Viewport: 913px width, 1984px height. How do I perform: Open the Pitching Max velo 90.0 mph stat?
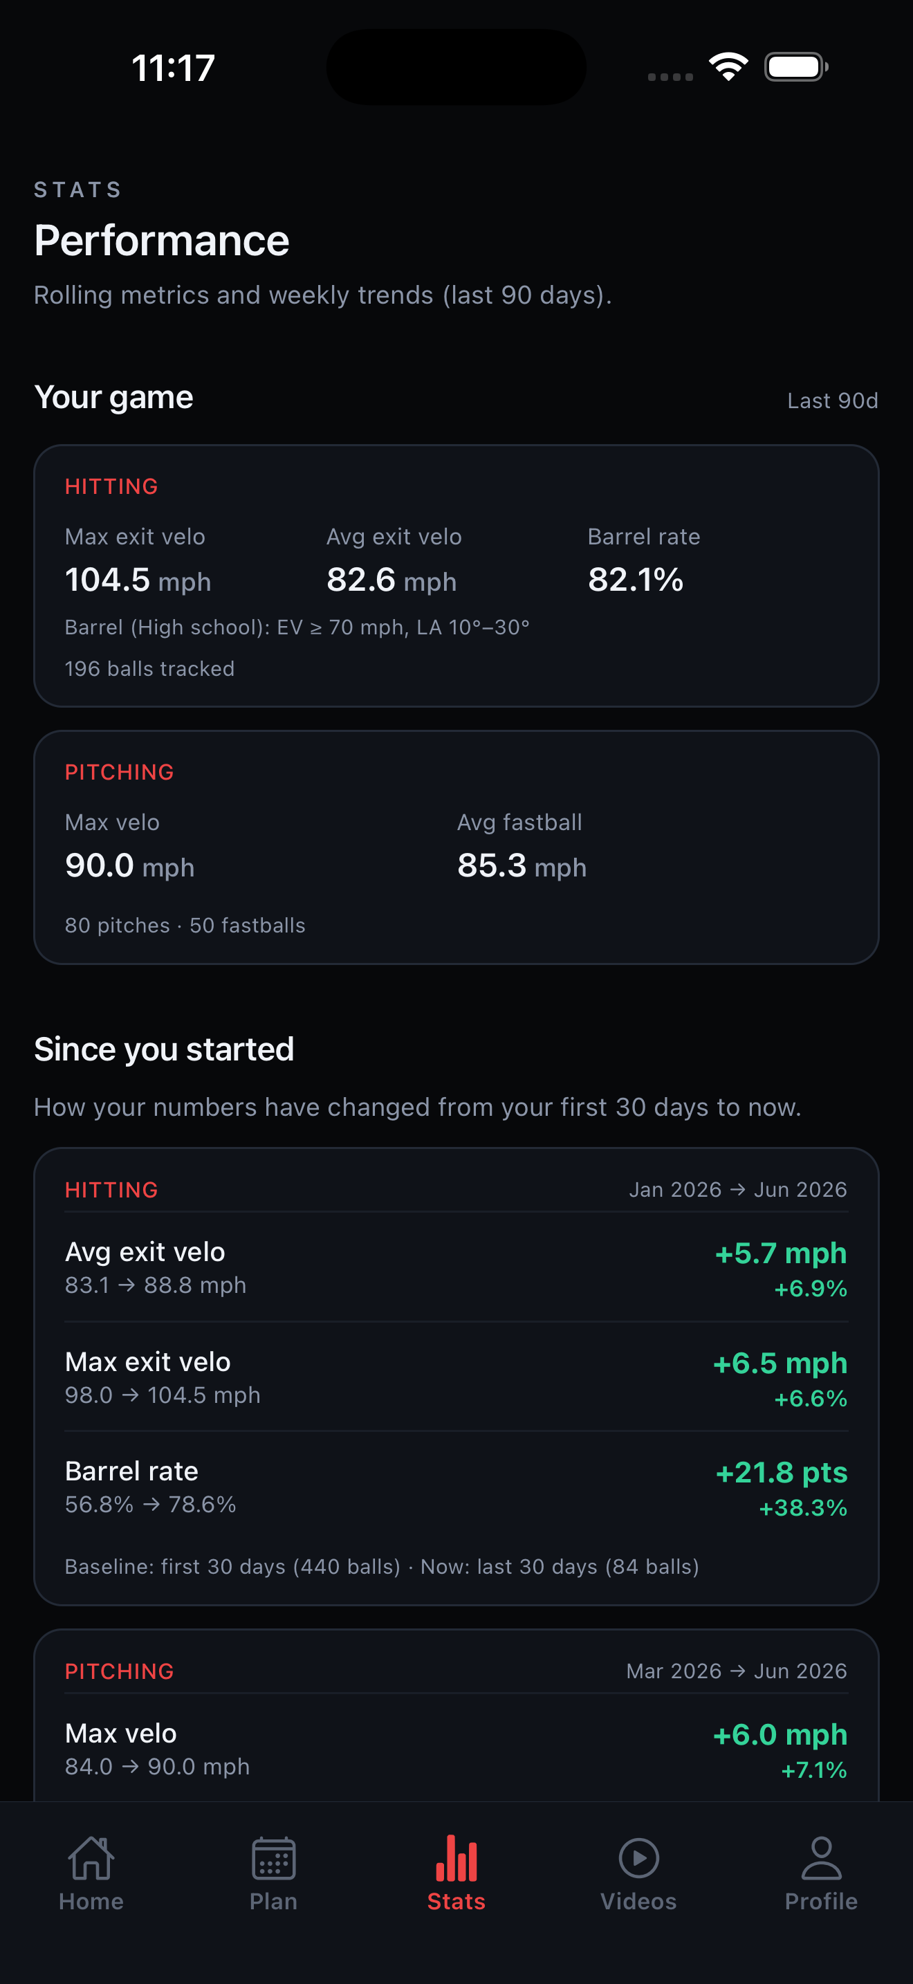[x=129, y=845]
